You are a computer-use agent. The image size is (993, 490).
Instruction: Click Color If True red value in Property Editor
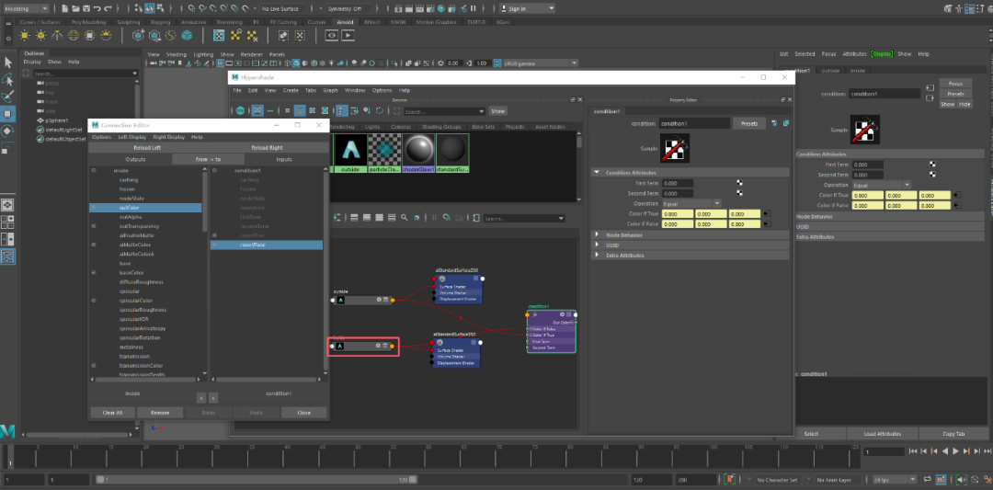point(677,214)
